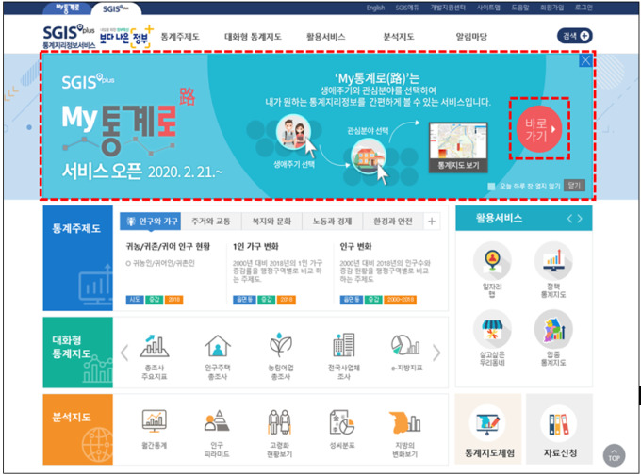Click the blue 통계주제도 section tile
This screenshot has height=476, width=641.
77,258
